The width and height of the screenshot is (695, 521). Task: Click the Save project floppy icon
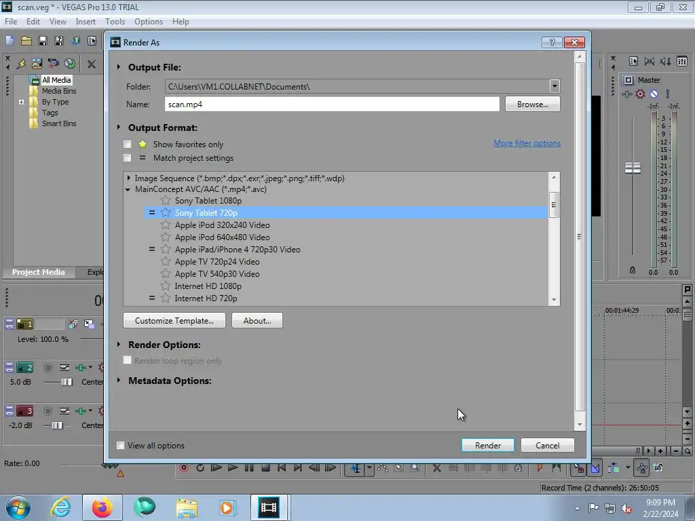(x=43, y=41)
